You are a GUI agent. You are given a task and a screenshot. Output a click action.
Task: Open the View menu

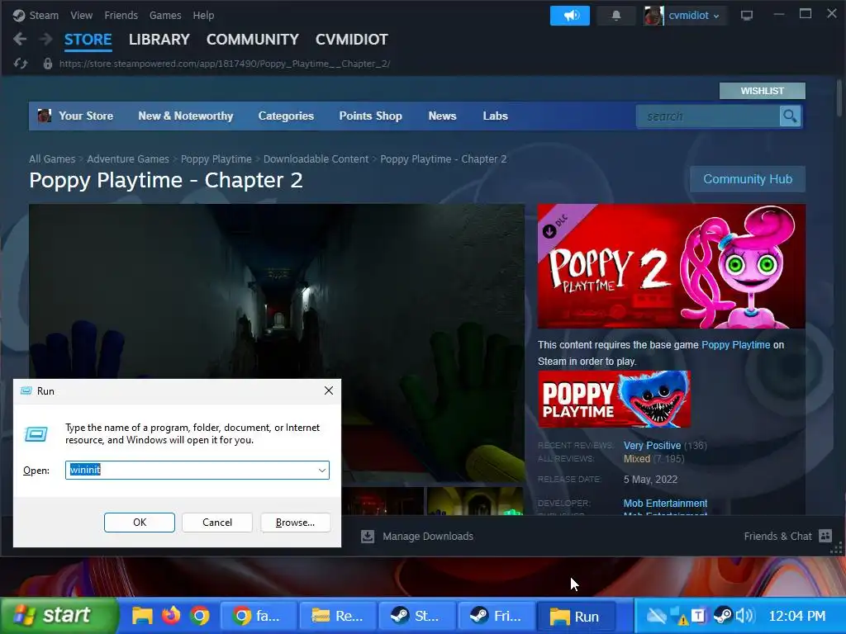pyautogui.click(x=82, y=15)
